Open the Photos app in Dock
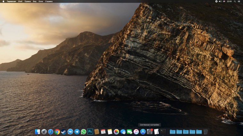The image size is (243, 136). 116,132
